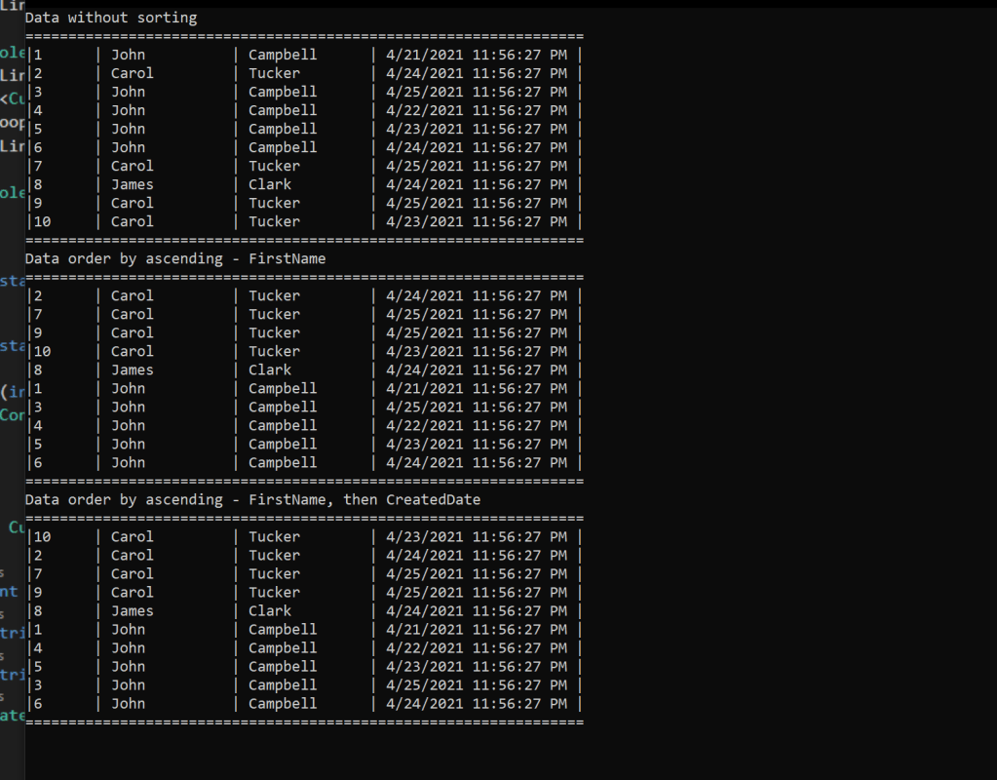
Task: Click ID 2 atop the FirstName-sorted middle table
Action: [x=38, y=295]
